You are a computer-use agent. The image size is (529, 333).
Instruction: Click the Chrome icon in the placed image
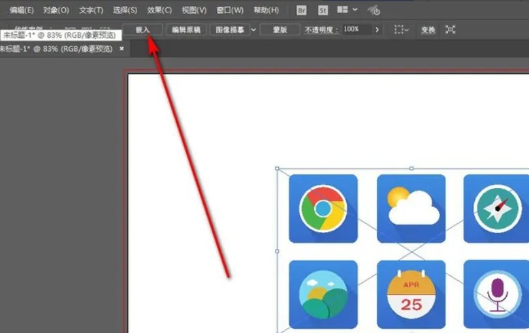coord(323,208)
